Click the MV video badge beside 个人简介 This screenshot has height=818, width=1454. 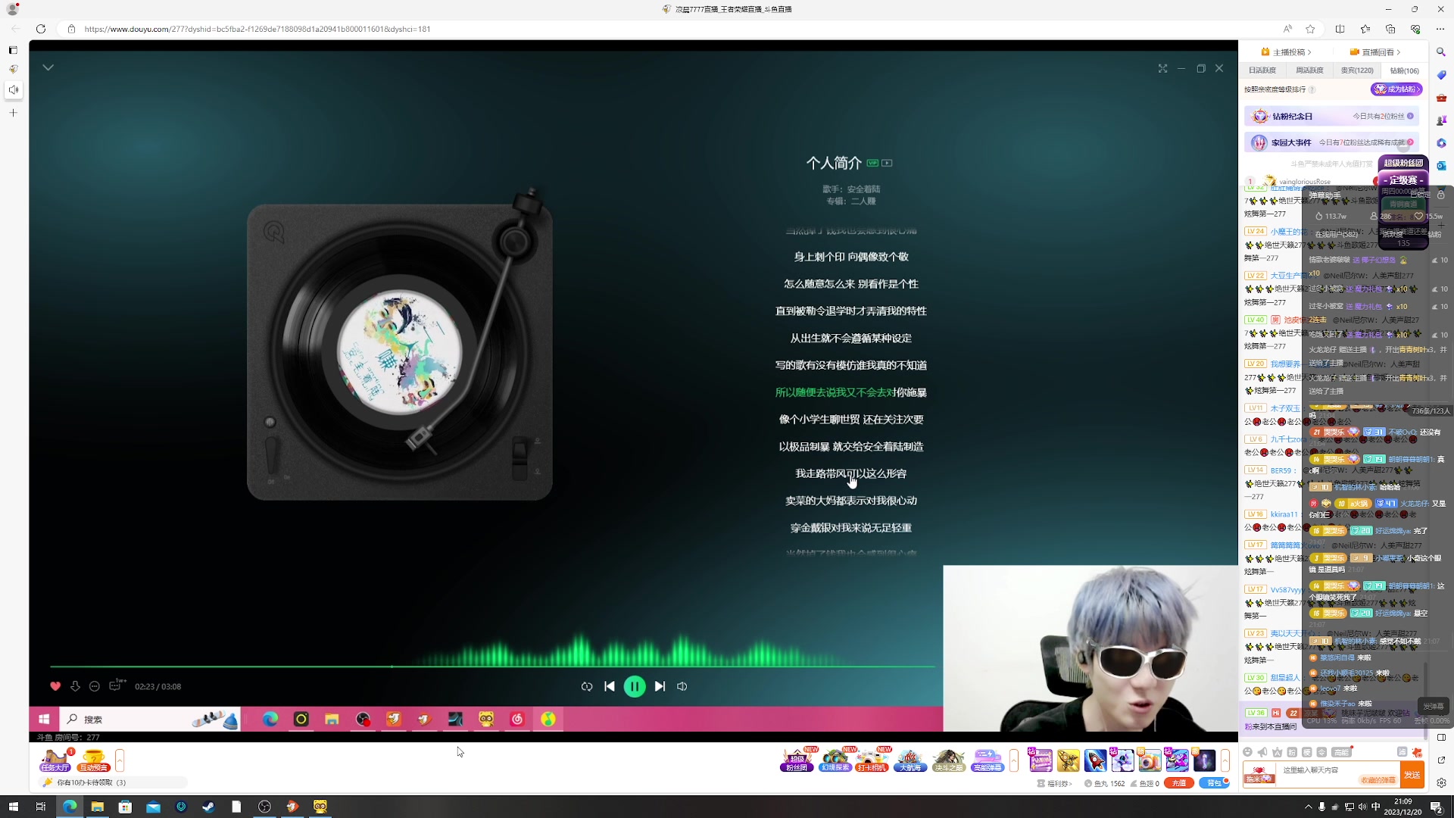pyautogui.click(x=887, y=163)
